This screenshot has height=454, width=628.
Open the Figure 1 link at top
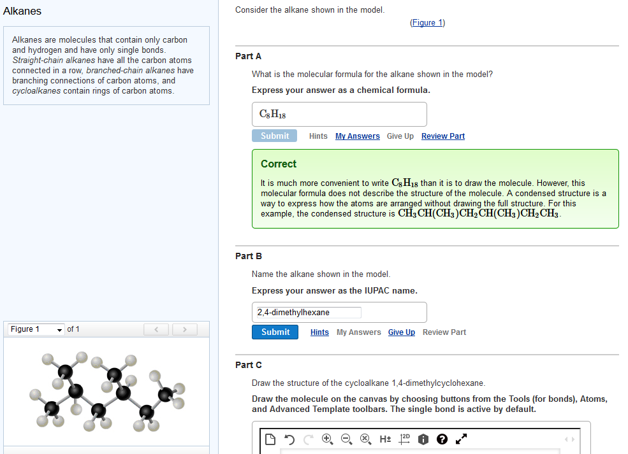(x=427, y=23)
